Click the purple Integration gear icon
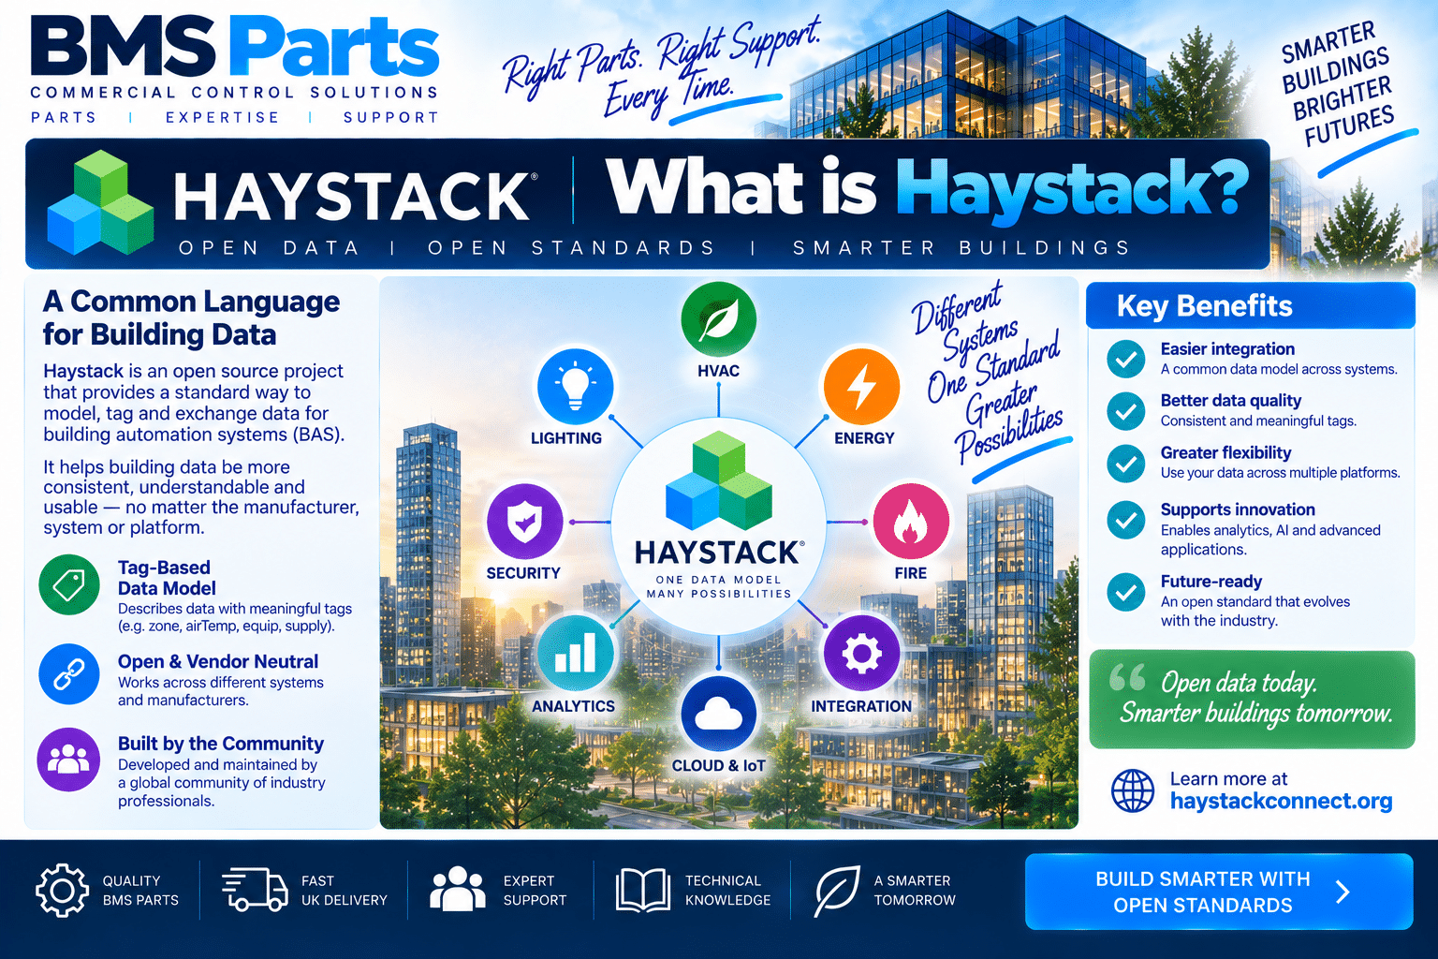 coord(861,654)
